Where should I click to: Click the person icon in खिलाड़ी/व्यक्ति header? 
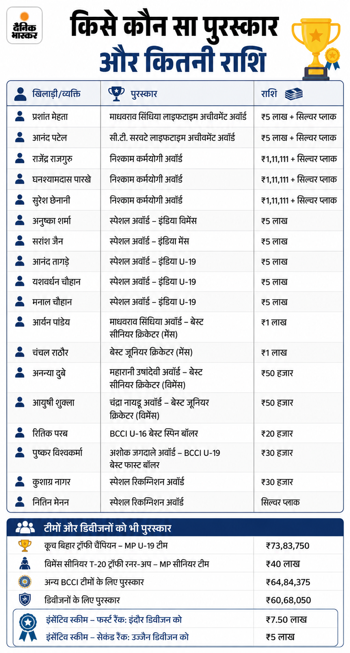[x=20, y=93]
